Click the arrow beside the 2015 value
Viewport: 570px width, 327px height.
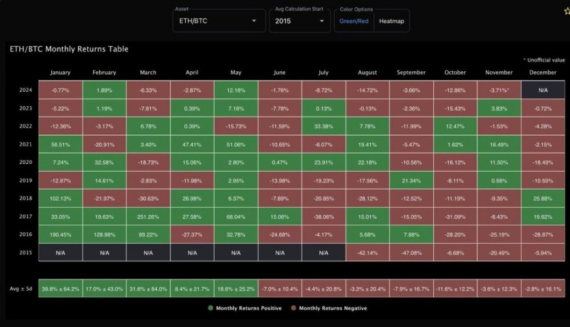(x=322, y=21)
